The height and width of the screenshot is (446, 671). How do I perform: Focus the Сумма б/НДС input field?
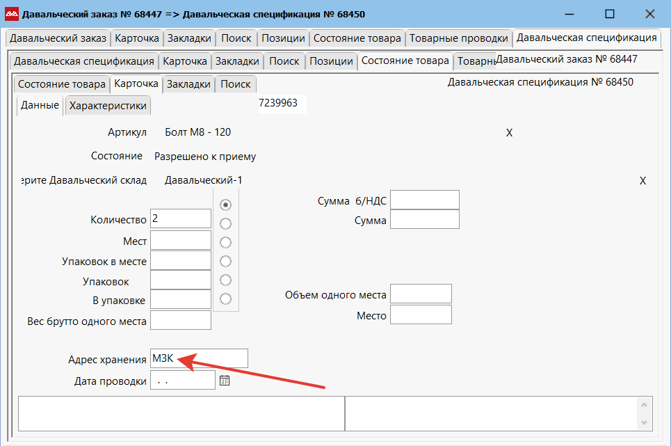[x=424, y=200]
